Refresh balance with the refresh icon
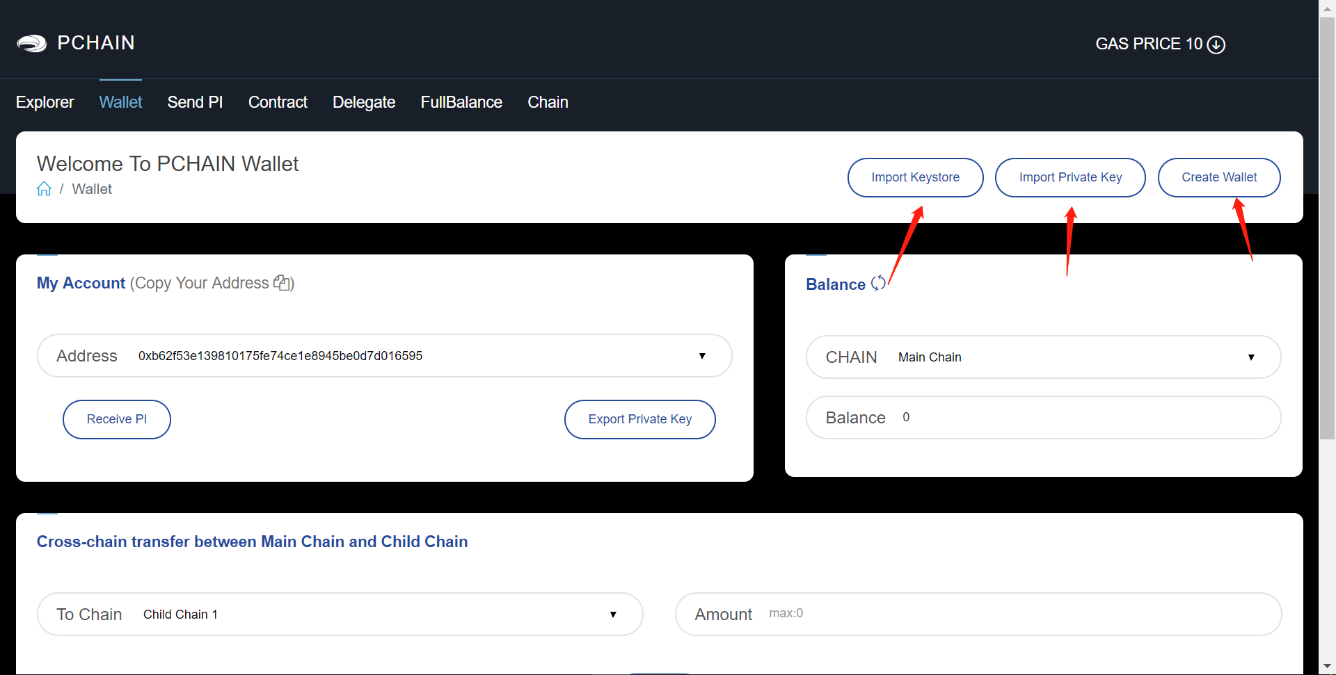Screen dimensions: 1336x675 [878, 284]
